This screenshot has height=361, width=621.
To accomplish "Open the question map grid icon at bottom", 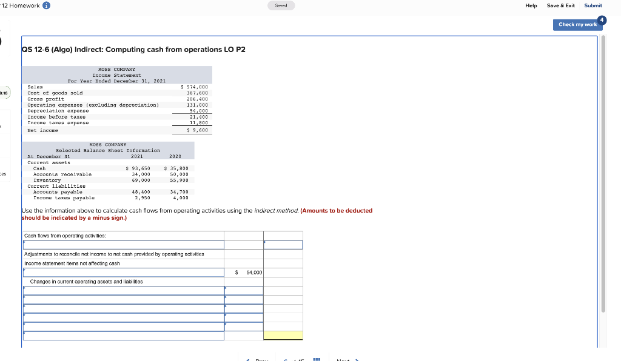I will pos(316,360).
